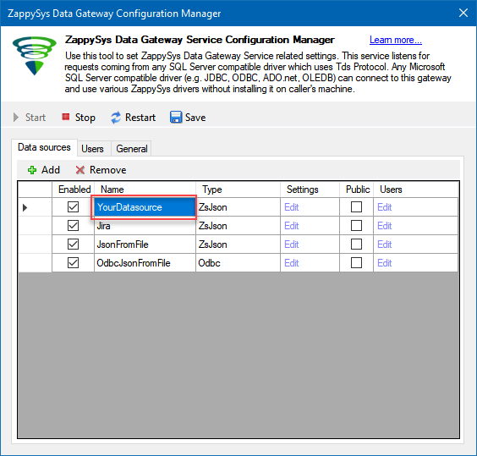
Task: Switch to the General tab
Action: click(132, 149)
